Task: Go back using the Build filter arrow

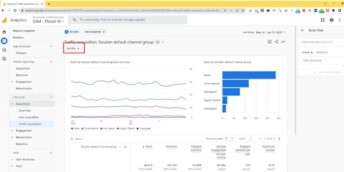Action: pyautogui.click(x=302, y=30)
